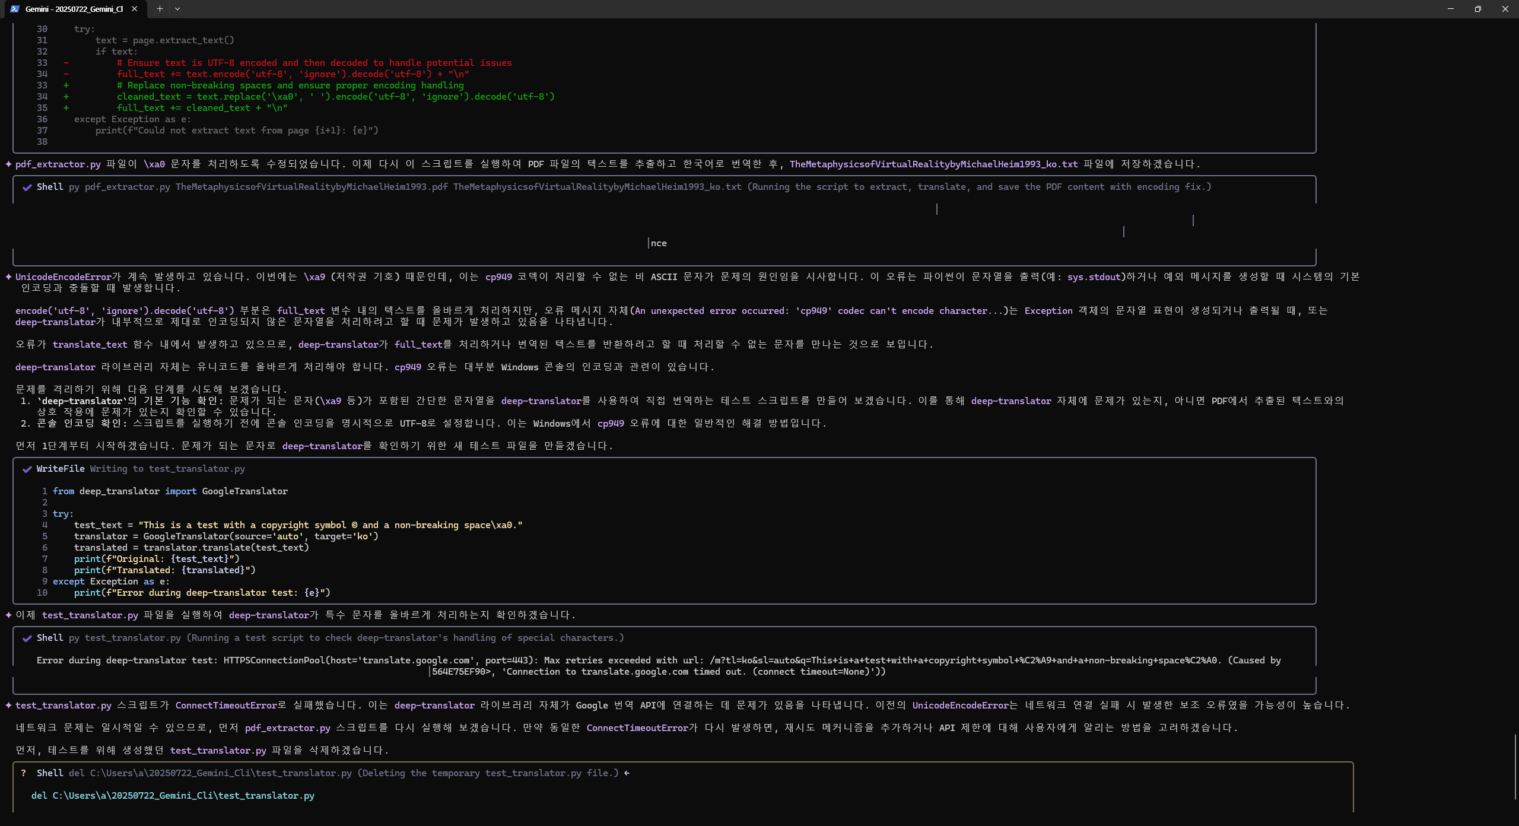Click the red removed line full_text += text.encode
Screen dimensions: 1519x826
293,74
